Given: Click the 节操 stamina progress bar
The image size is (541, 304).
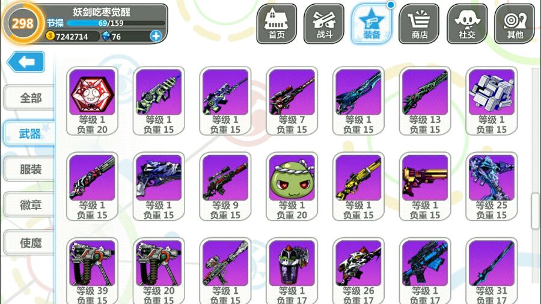Looking at the screenshot, I should (116, 23).
